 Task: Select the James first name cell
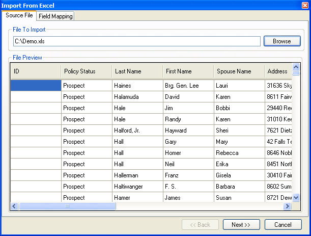[x=189, y=197]
